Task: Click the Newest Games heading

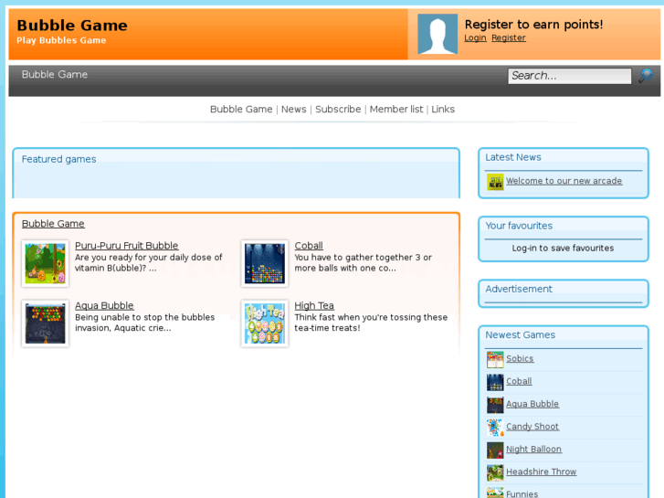Action: click(520, 334)
